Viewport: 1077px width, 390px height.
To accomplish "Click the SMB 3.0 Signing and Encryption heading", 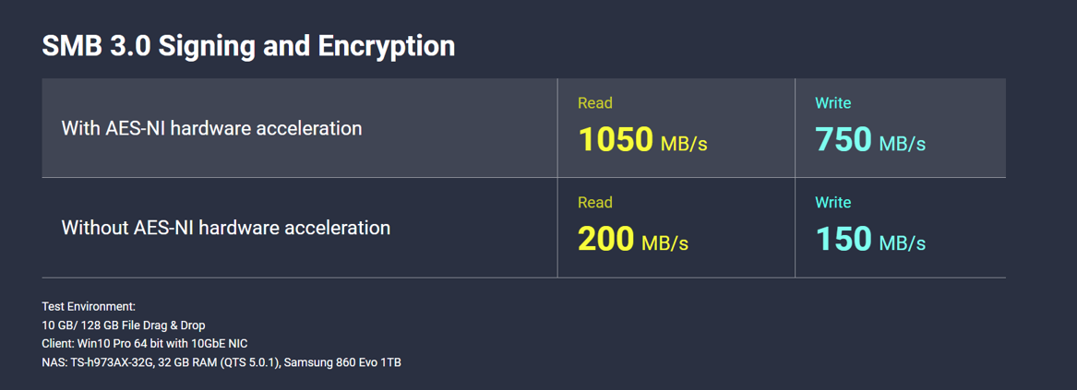I will [x=248, y=47].
